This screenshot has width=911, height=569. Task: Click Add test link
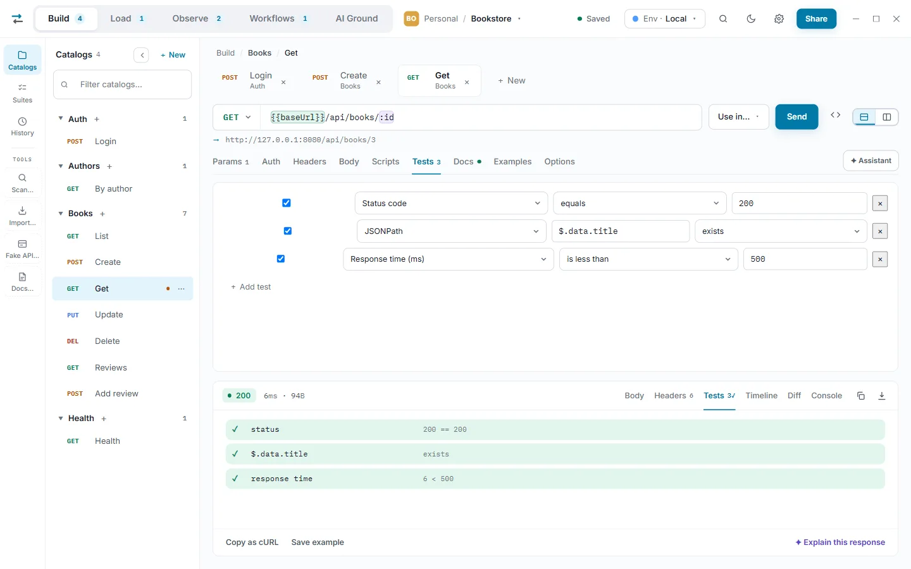pyautogui.click(x=251, y=287)
